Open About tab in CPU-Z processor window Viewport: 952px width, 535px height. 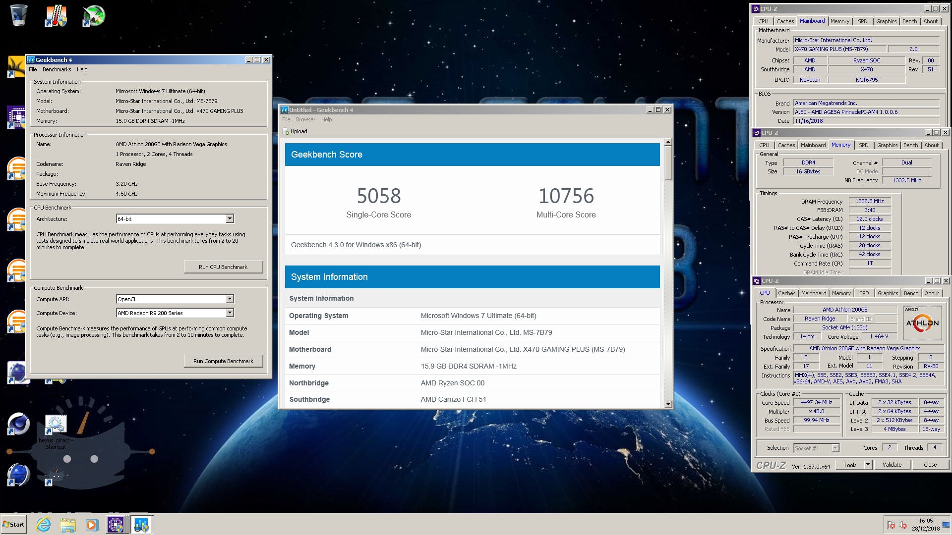932,293
